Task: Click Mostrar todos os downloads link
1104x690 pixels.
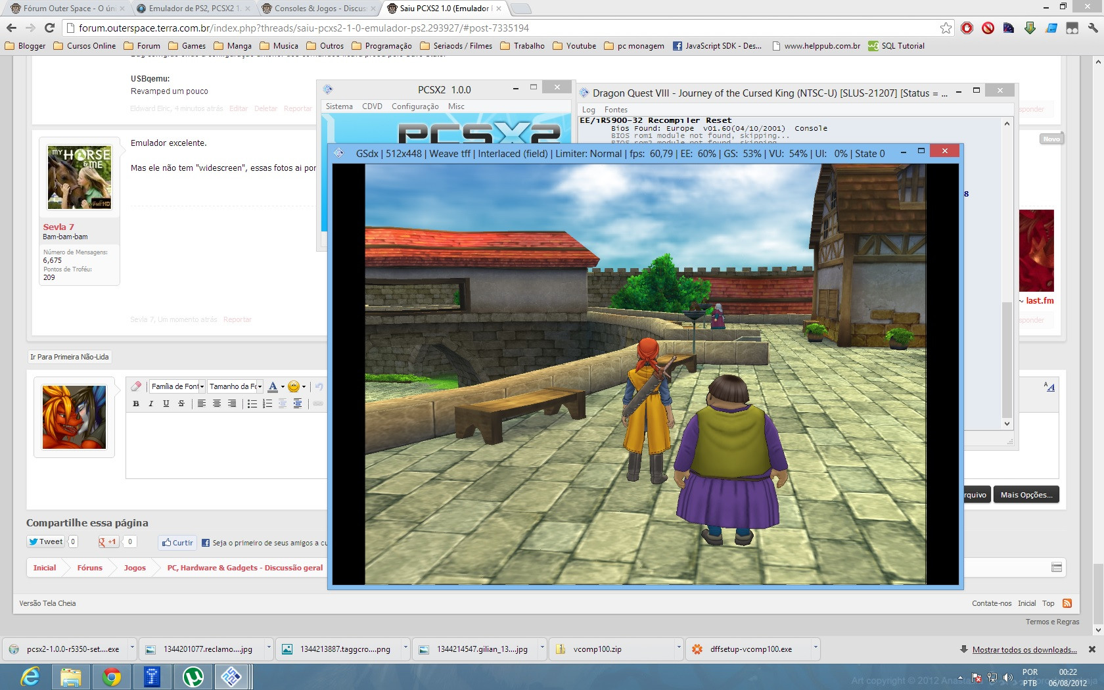Action: coord(1024,649)
